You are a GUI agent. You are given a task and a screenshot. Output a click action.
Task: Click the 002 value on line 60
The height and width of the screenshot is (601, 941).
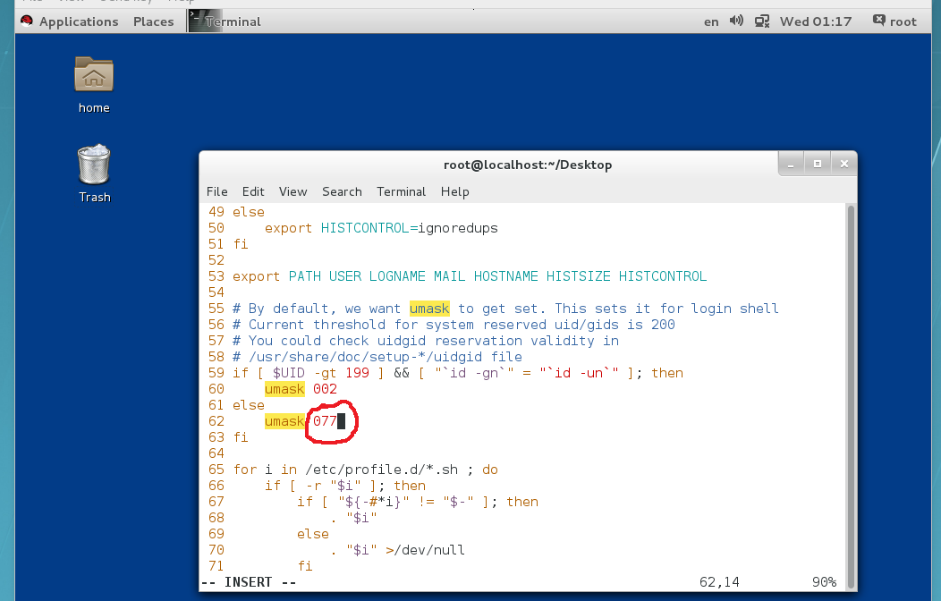(325, 389)
